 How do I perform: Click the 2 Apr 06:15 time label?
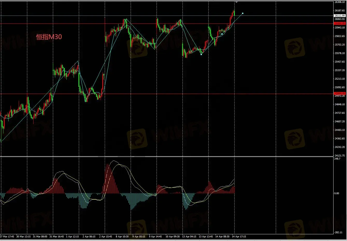click(89, 237)
